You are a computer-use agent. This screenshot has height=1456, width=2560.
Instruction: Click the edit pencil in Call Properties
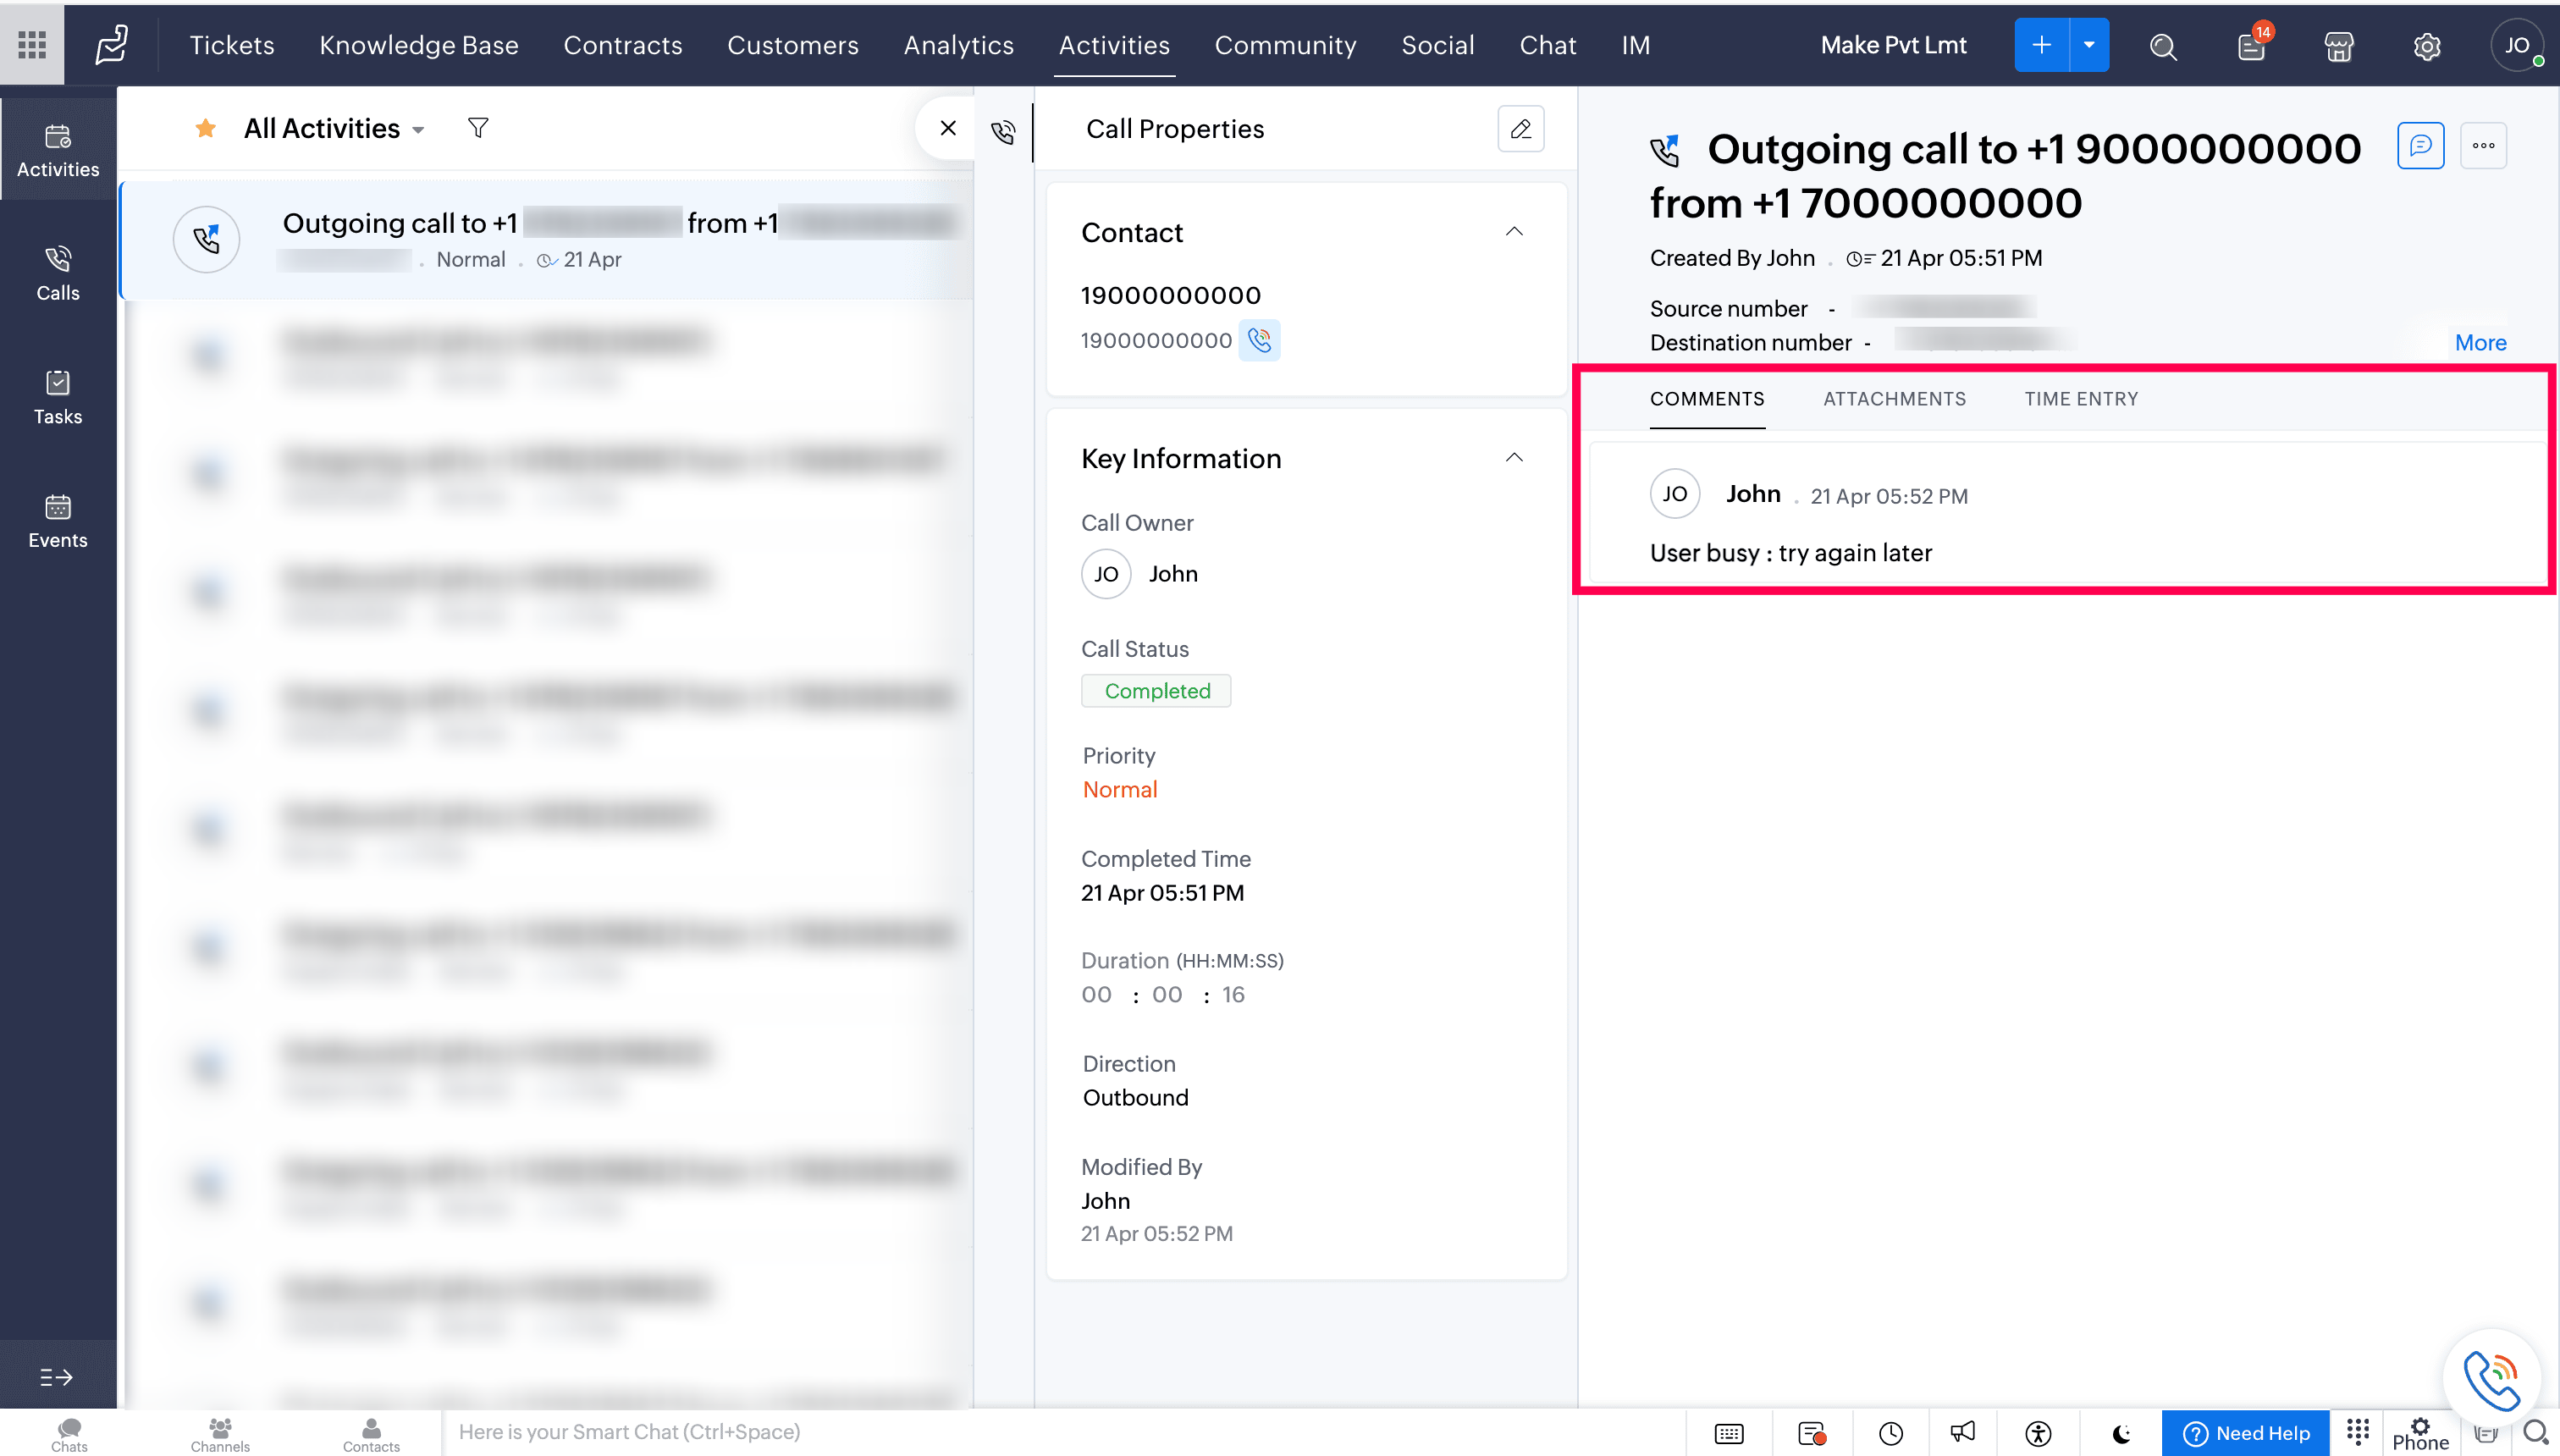tap(1520, 129)
